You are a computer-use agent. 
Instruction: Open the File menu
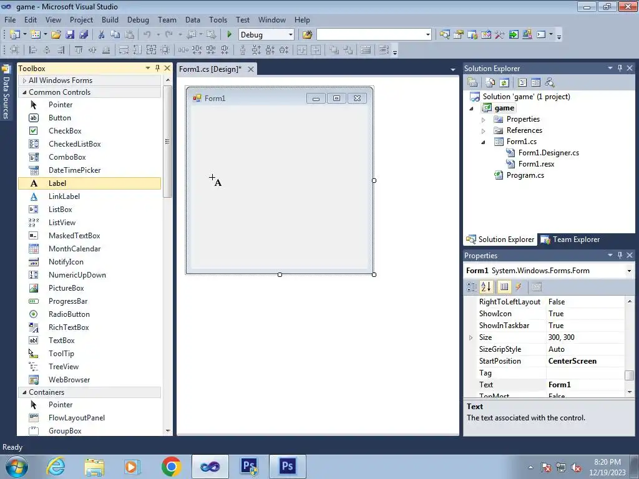10,19
